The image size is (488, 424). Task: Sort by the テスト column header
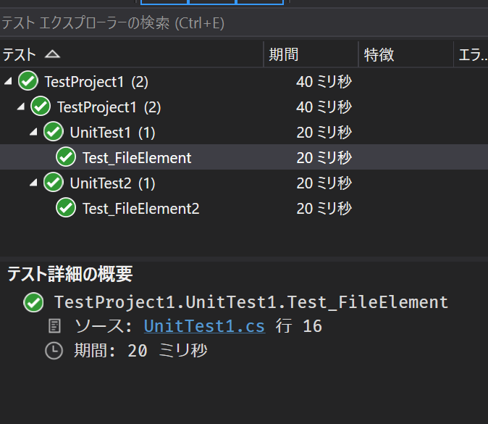click(x=131, y=54)
